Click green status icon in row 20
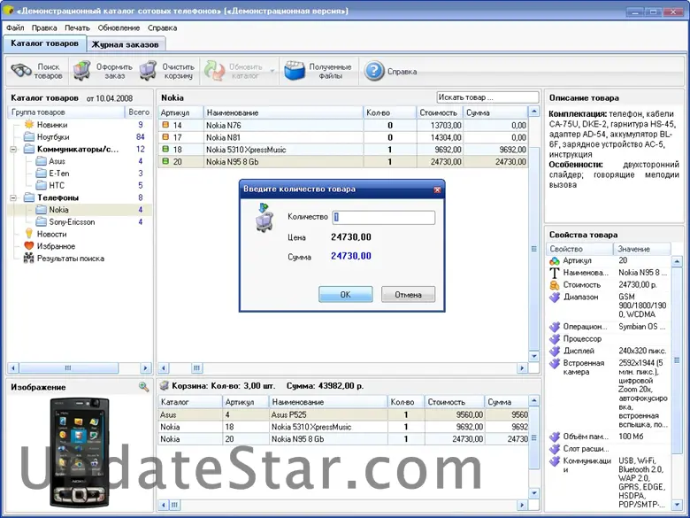 pos(165,161)
